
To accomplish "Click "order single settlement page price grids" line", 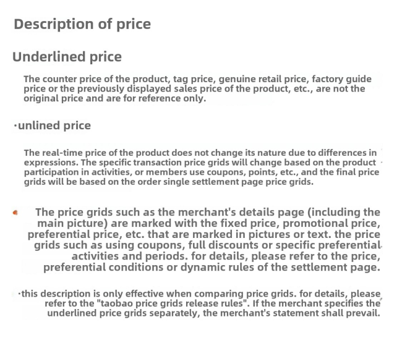I will coord(169,182).
